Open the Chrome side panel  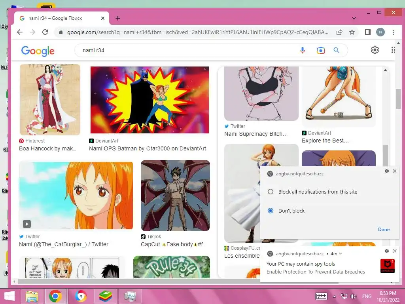tap(367, 32)
